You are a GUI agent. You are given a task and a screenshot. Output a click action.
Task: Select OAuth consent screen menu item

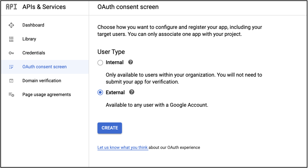[45, 67]
